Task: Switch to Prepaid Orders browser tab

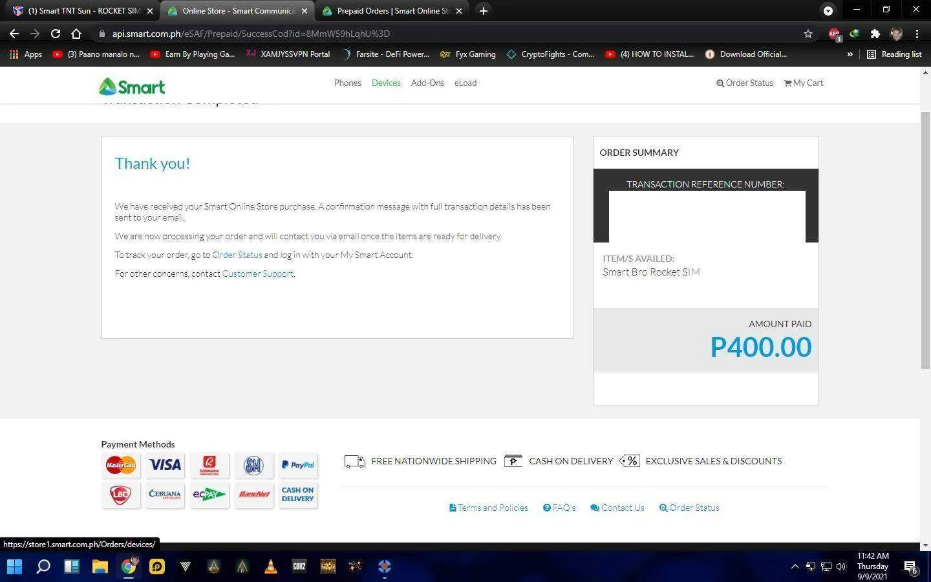Action: point(392,11)
